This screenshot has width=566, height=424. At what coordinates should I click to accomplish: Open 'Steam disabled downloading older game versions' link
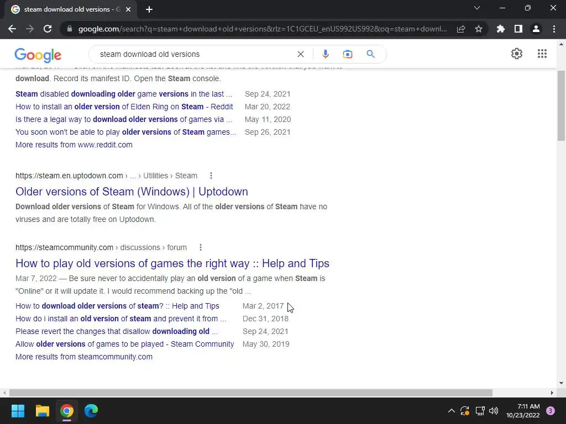click(124, 94)
